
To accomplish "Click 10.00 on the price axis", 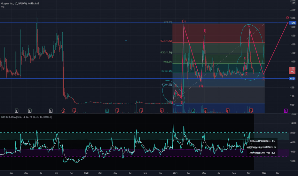I will [293, 62].
